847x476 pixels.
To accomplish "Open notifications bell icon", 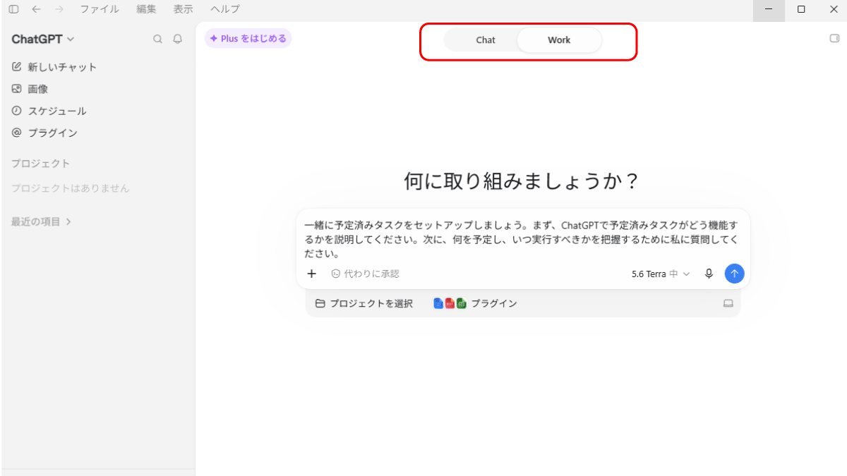I will [178, 39].
